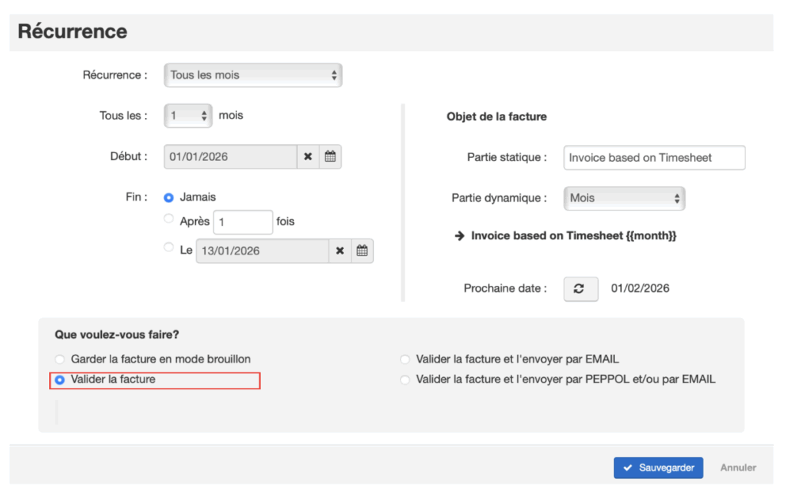Choose 'Valider la facture' option
The width and height of the screenshot is (786, 489).
click(x=60, y=379)
